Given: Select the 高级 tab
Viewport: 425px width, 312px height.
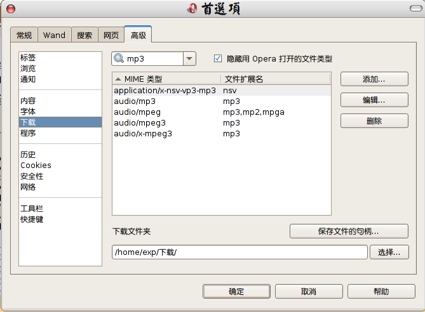Looking at the screenshot, I should [138, 35].
